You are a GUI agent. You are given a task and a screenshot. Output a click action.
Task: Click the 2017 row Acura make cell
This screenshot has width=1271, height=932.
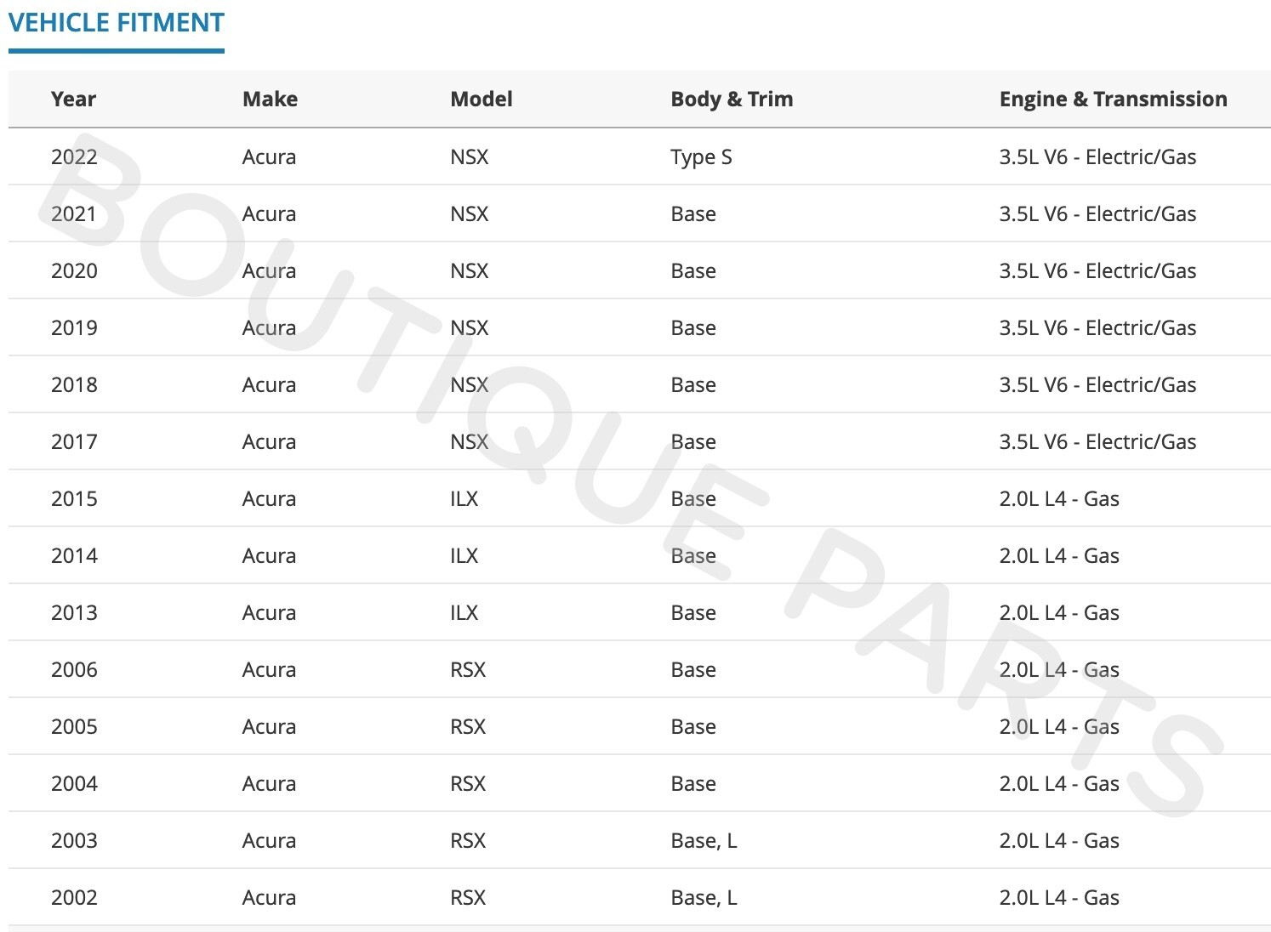(x=269, y=442)
